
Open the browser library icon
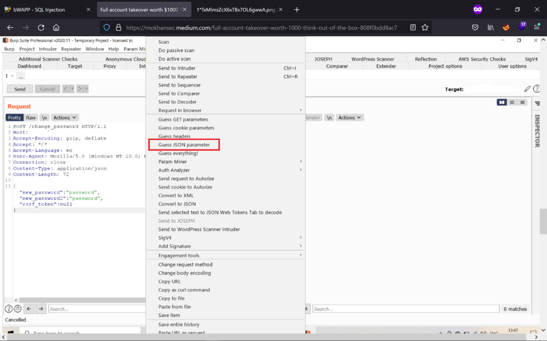tap(490, 27)
